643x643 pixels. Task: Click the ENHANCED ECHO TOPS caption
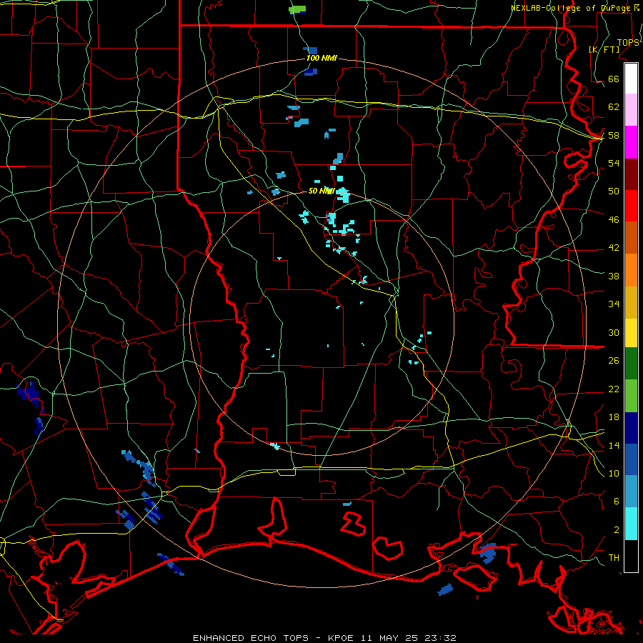(251, 638)
